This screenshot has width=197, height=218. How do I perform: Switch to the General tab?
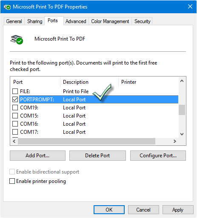pos(14,21)
